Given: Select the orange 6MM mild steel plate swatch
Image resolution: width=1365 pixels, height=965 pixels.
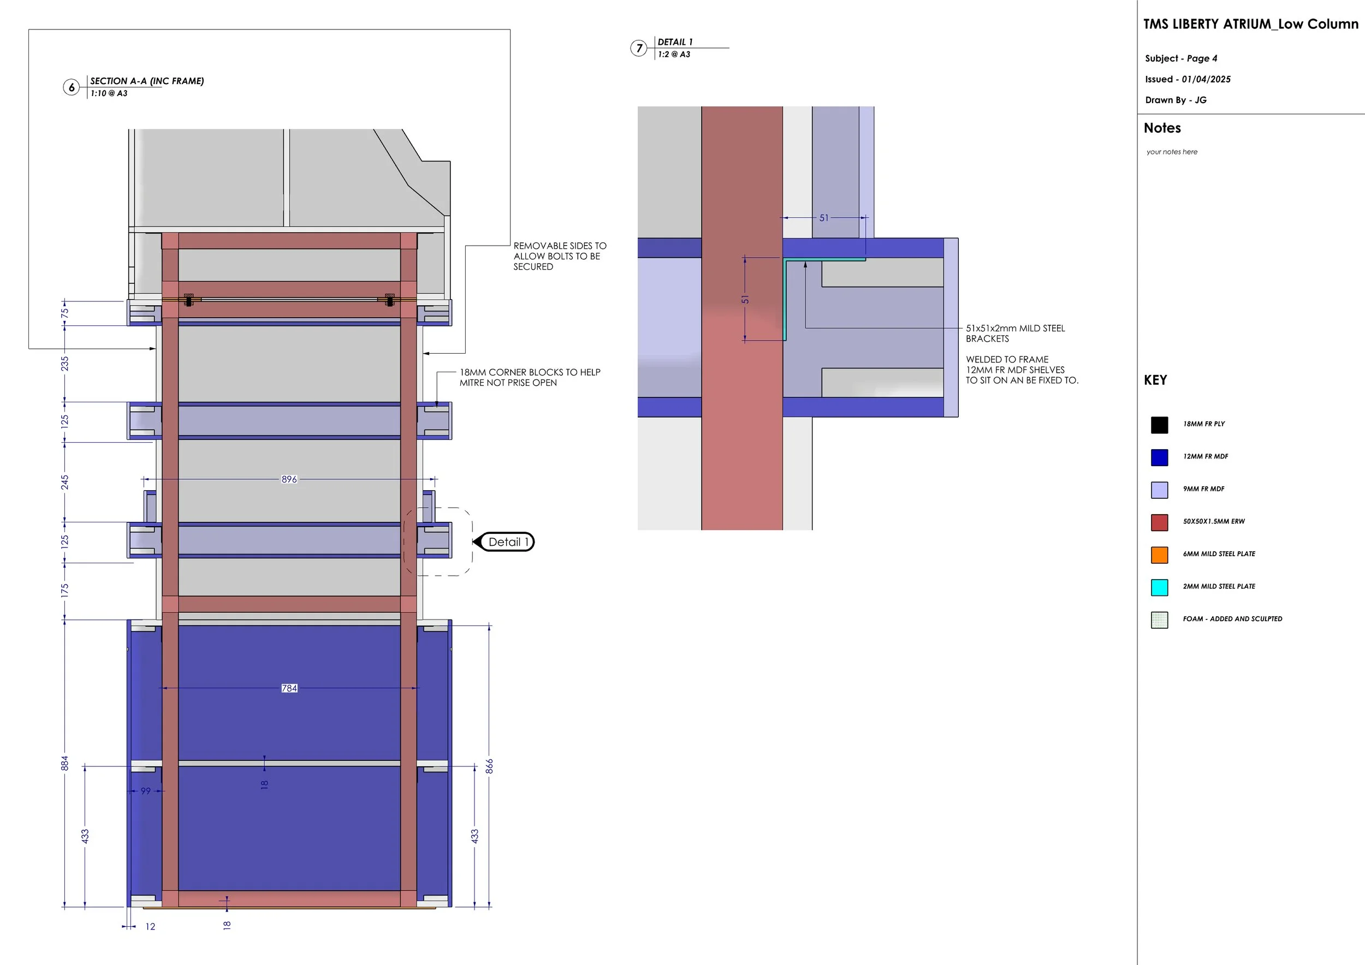Looking at the screenshot, I should coord(1159,555).
